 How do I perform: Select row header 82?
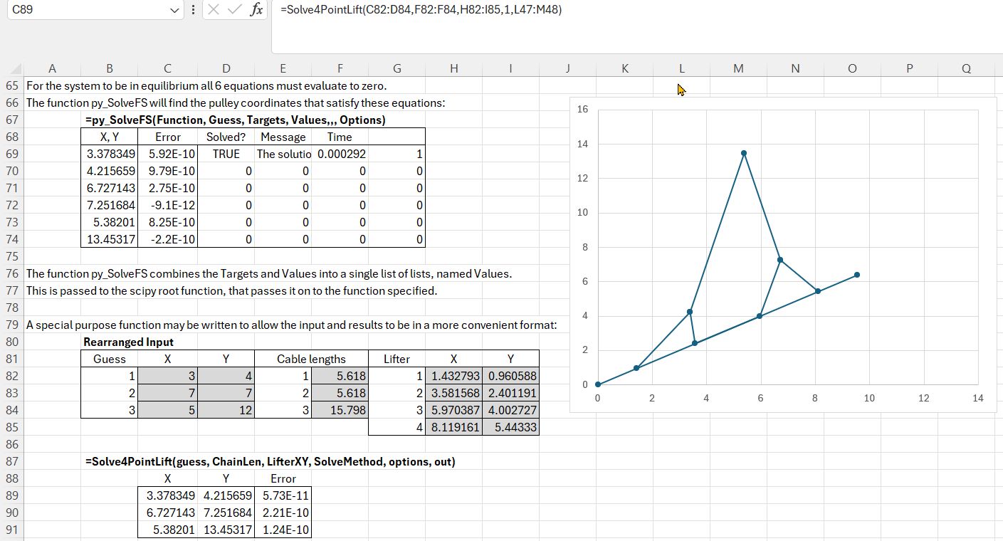12,377
